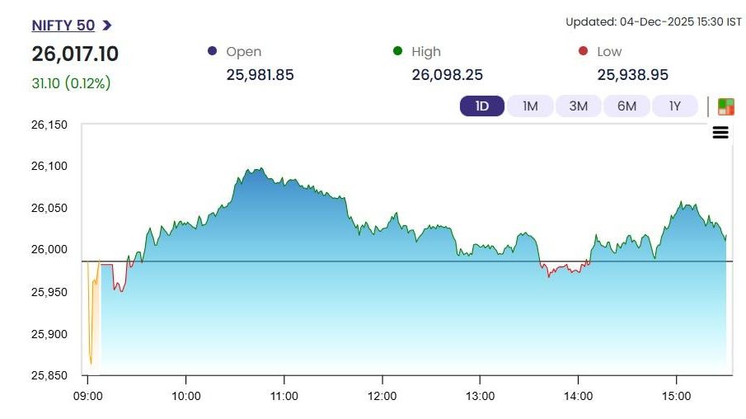Click the blue Open legend dot

coord(212,51)
